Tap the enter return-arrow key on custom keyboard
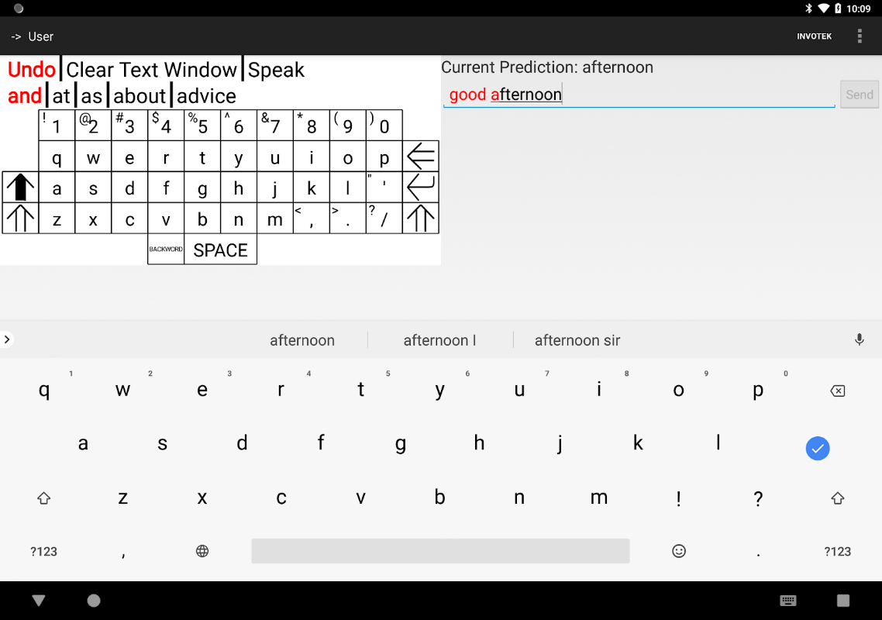882x620 pixels. [421, 187]
